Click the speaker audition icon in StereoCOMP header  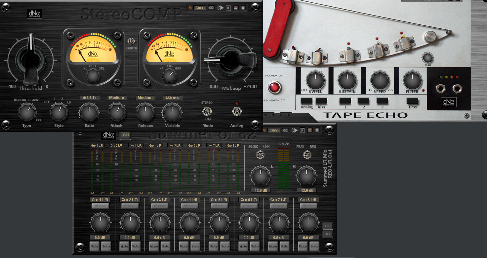[220, 8]
